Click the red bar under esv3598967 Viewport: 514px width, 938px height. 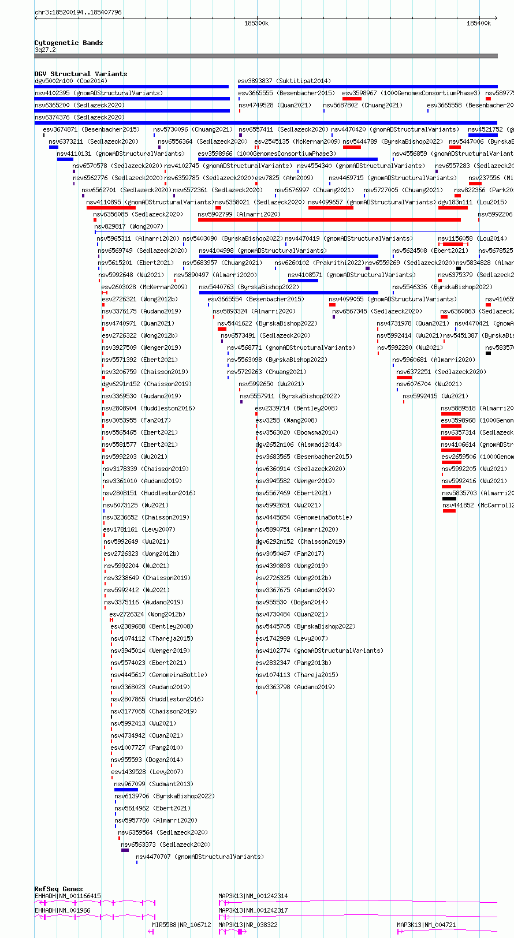click(352, 99)
